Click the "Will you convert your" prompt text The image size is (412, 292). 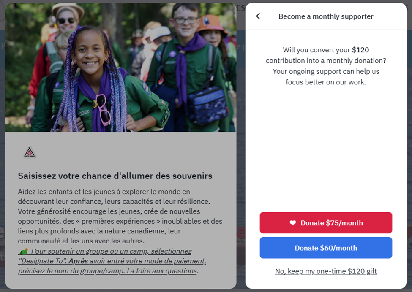pos(317,50)
